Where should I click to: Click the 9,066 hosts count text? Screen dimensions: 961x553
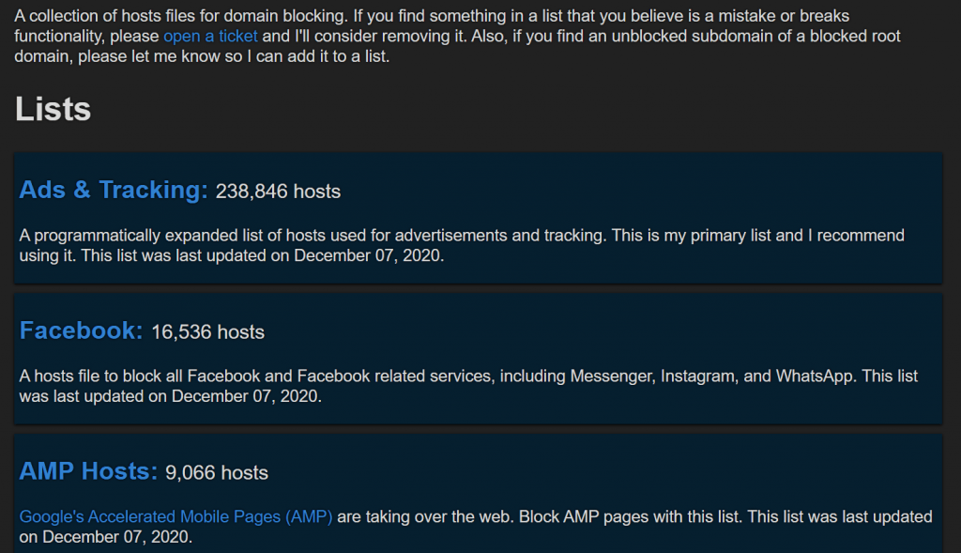(217, 472)
